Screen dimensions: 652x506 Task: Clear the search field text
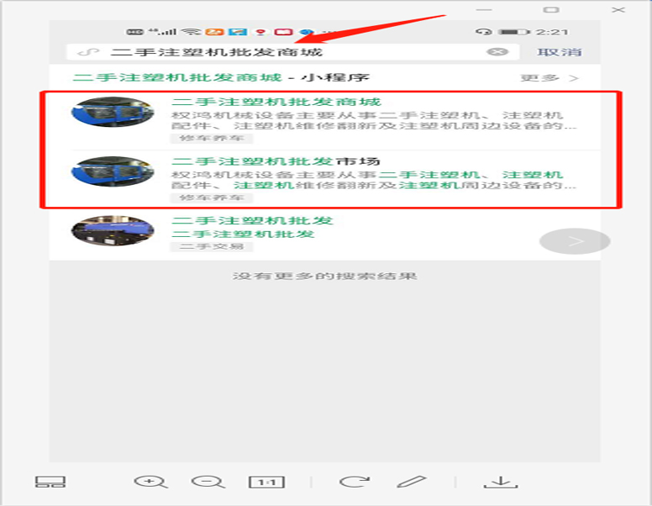497,52
